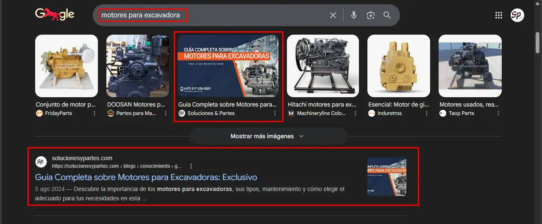The height and width of the screenshot is (224, 542).
Task: Open 'Esencial: Motor de gi...' caption
Action: coord(398,104)
